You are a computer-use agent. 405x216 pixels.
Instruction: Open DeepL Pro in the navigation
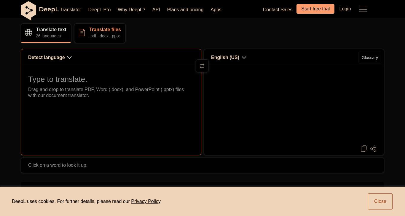coord(99,10)
